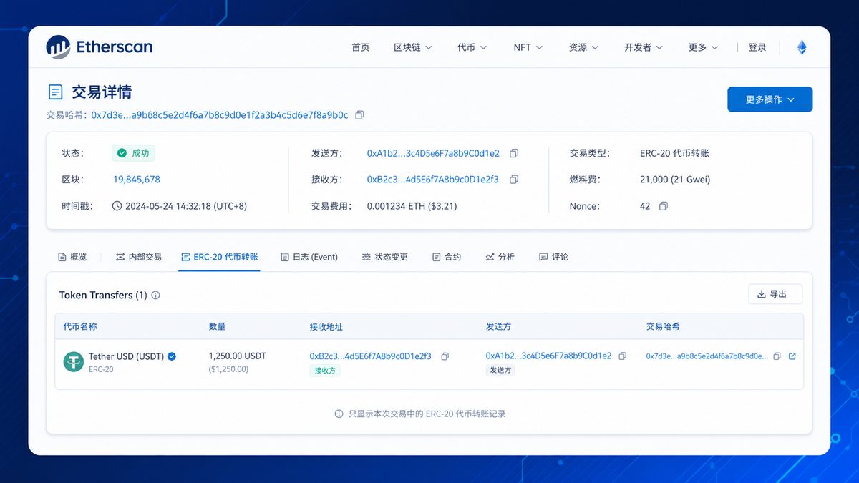
Task: Expand the 代币 menu
Action: tap(472, 47)
